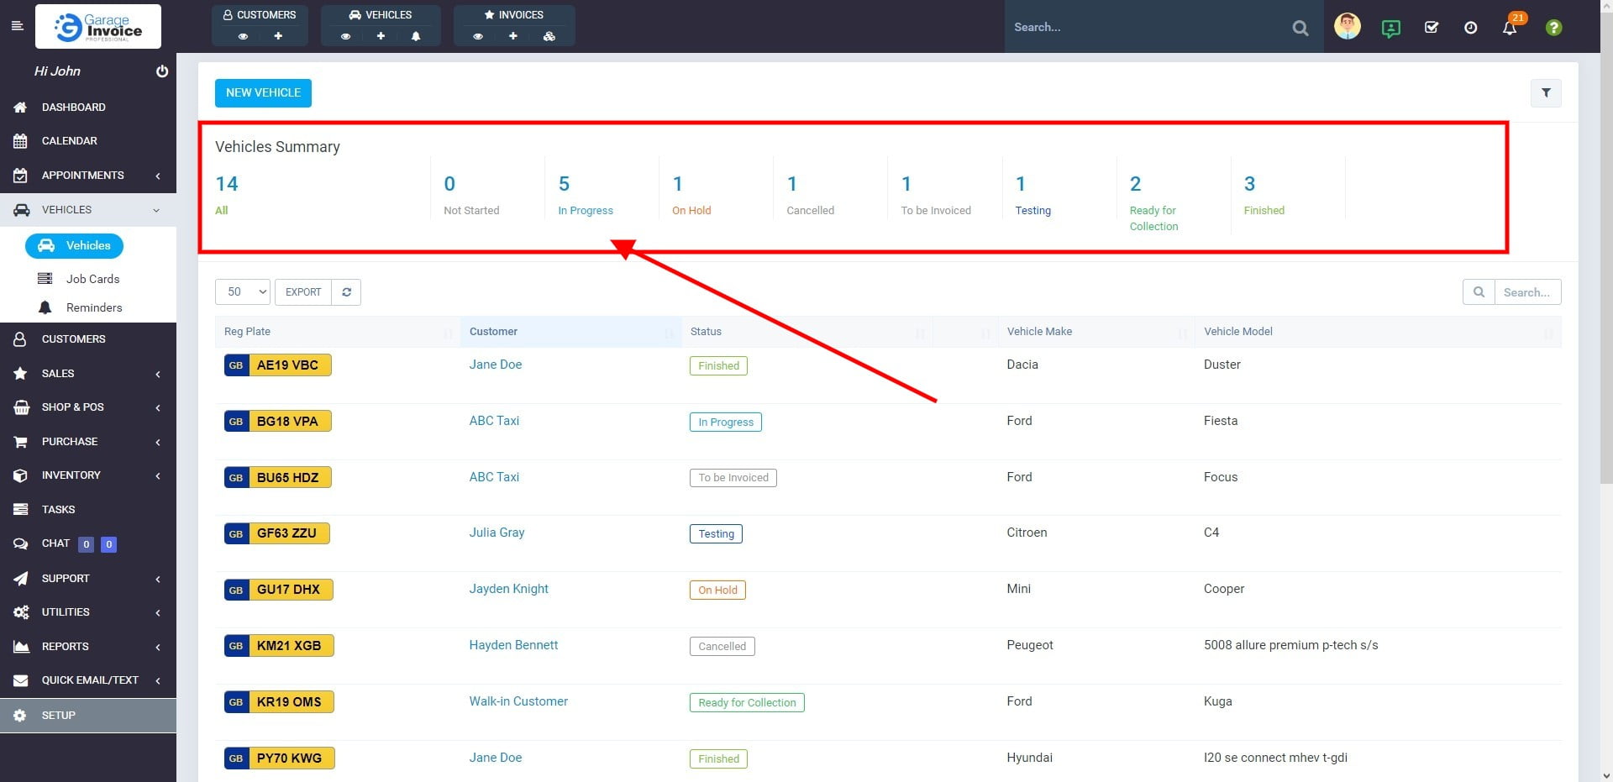Image resolution: width=1613 pixels, height=782 pixels.
Task: Click the table Search input field
Action: coord(1526,292)
